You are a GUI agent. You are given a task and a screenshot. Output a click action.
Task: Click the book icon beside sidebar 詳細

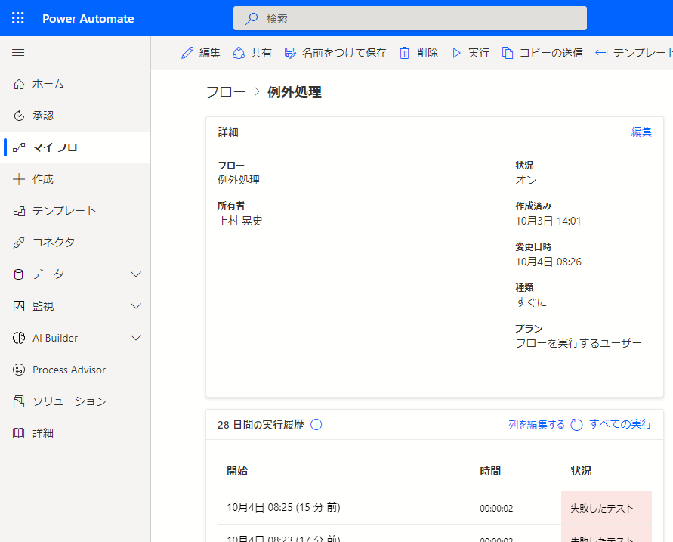point(19,433)
